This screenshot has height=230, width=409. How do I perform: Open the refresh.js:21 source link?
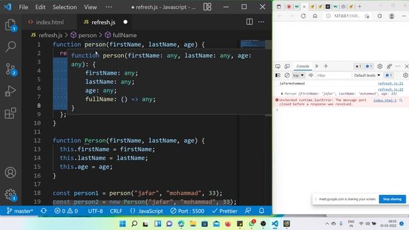[390, 84]
